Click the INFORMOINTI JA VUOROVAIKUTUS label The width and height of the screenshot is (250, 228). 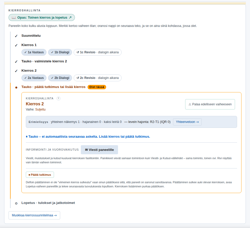pos(52,150)
